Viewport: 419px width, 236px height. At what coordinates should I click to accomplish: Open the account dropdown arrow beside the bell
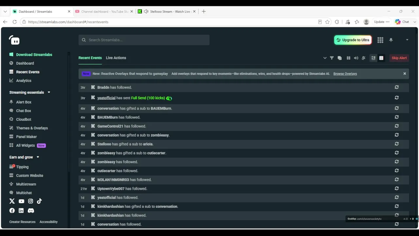407,40
